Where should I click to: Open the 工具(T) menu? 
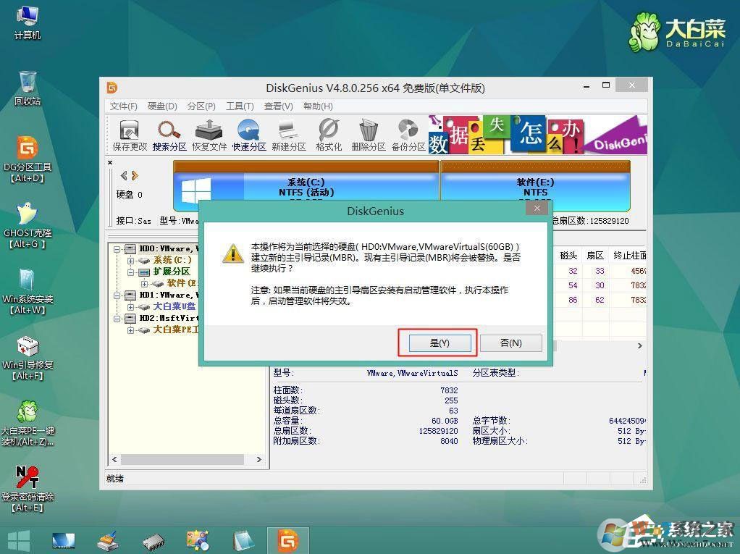240,106
